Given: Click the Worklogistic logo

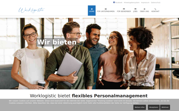Looking at the screenshot, I should tap(32, 10).
